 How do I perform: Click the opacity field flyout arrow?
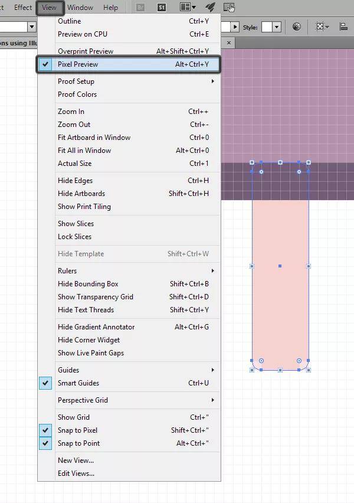pos(235,27)
